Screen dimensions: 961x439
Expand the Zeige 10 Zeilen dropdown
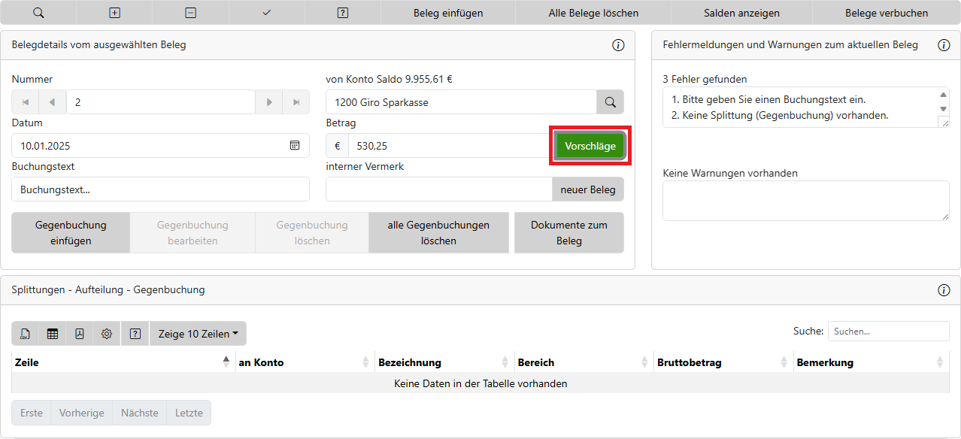point(198,334)
